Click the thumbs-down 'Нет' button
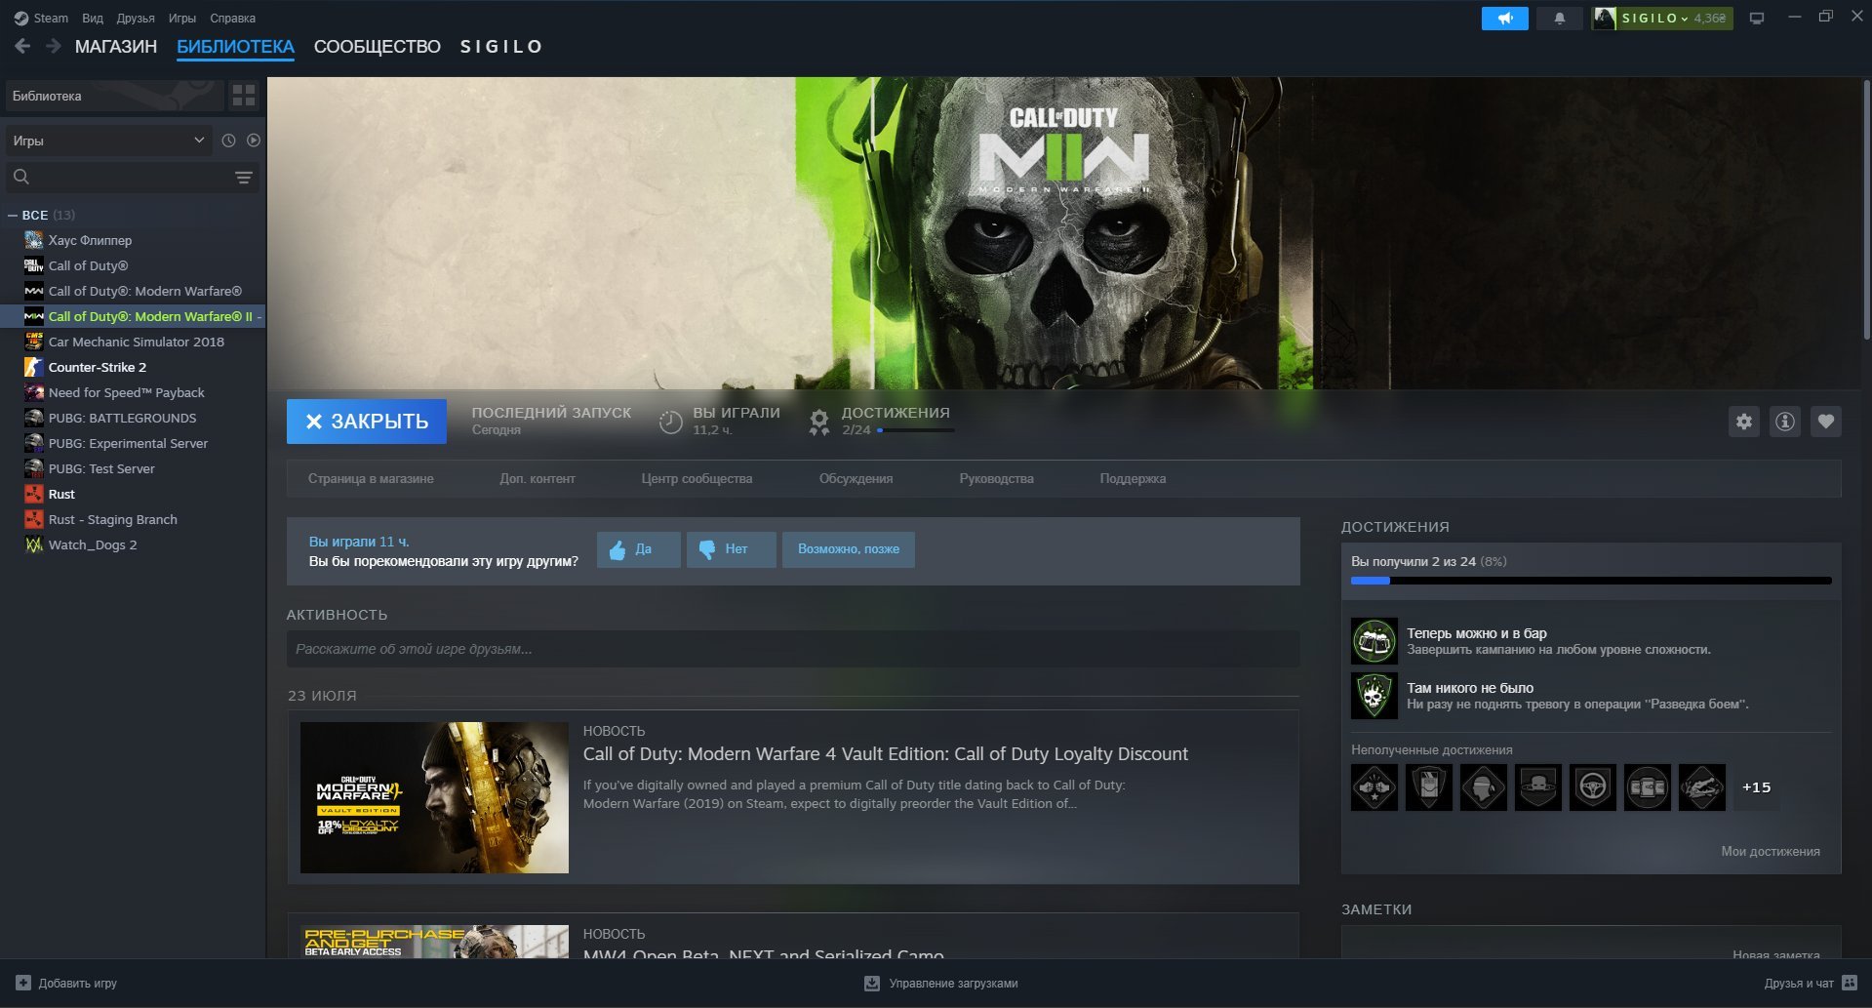 [732, 549]
